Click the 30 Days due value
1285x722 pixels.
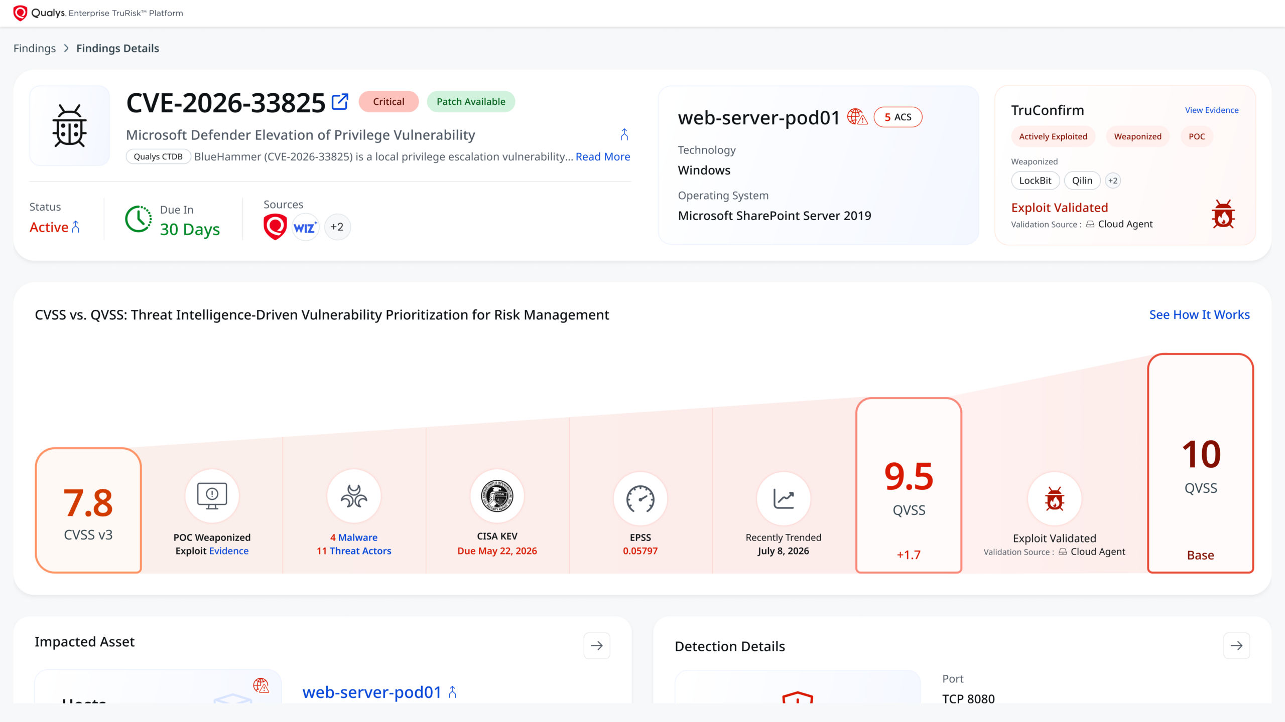(190, 229)
